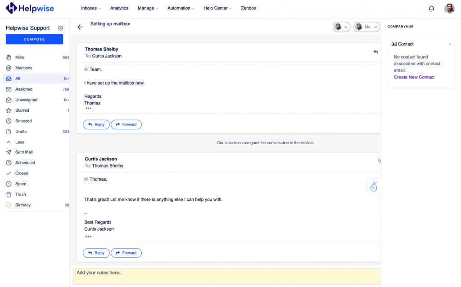Forward Curtis Jackson's message
The image size is (461, 287).
click(126, 253)
